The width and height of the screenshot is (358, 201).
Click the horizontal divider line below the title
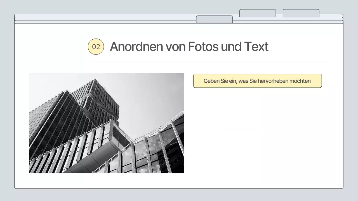tap(179, 60)
